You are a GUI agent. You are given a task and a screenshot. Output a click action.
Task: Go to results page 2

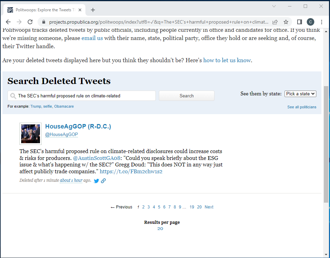point(143,207)
